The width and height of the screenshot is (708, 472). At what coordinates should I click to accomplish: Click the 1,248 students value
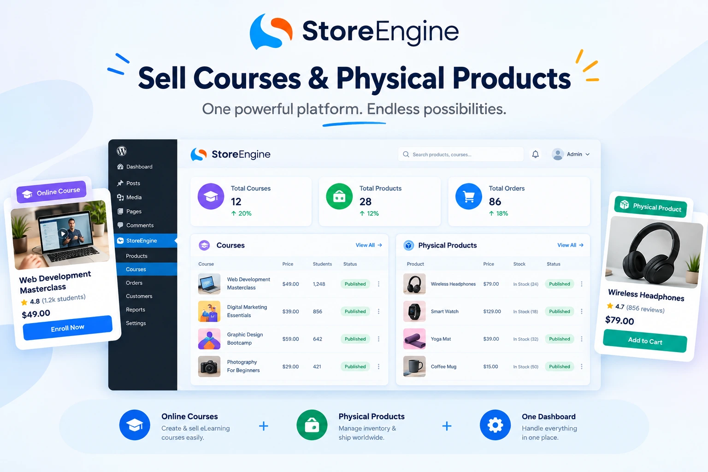click(319, 284)
